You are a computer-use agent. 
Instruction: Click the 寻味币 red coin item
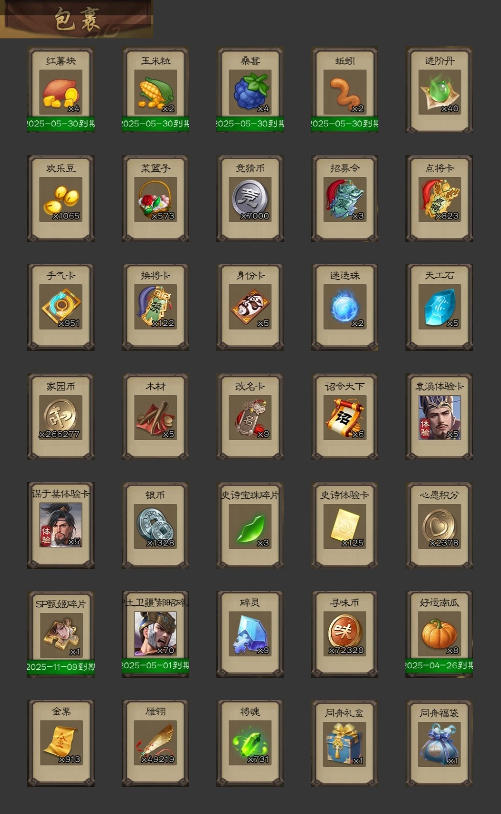click(345, 634)
